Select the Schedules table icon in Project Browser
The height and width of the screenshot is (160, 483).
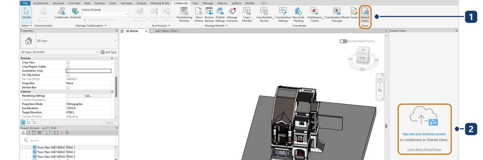click(x=40, y=133)
